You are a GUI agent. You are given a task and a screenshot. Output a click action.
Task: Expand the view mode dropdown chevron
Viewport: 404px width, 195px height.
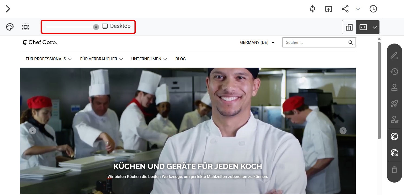coord(375,27)
